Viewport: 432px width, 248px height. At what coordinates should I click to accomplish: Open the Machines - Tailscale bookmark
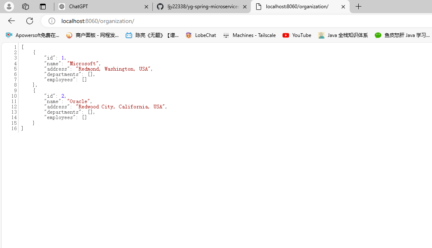tap(250, 35)
